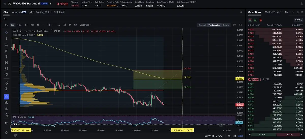Open the object tree layers icon

pyautogui.click(x=6, y=133)
